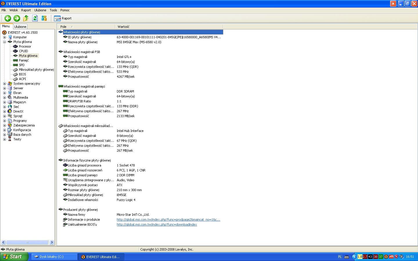Viewport: 418px width, 261px height.
Task: Select the ACPI icon in tree
Action: (15, 79)
